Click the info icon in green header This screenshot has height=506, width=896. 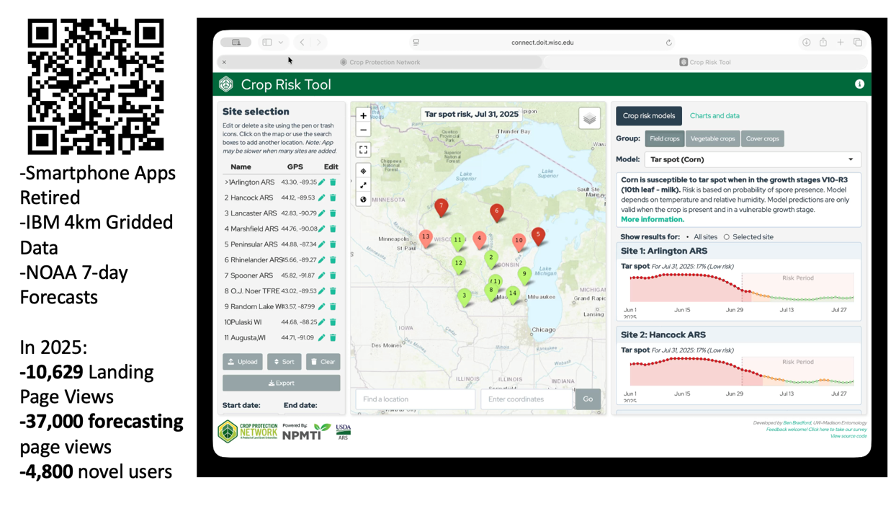point(859,84)
